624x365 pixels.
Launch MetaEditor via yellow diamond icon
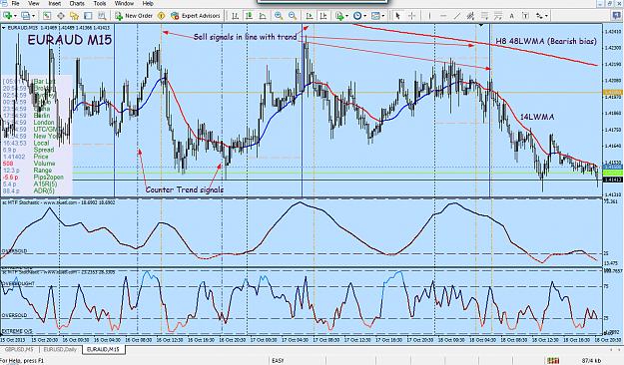(161, 16)
